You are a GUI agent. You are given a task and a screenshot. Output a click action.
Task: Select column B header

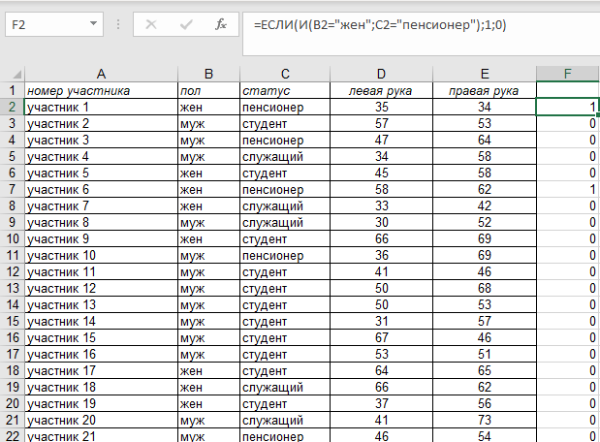[x=207, y=74]
